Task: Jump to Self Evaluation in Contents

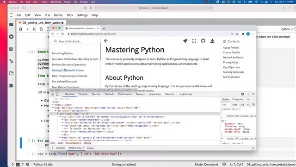Action: [x=231, y=77]
